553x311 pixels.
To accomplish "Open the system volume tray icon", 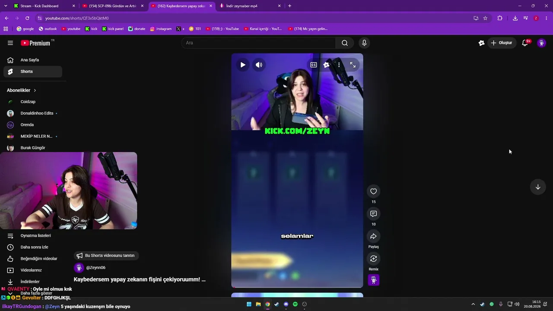I will 517,304.
